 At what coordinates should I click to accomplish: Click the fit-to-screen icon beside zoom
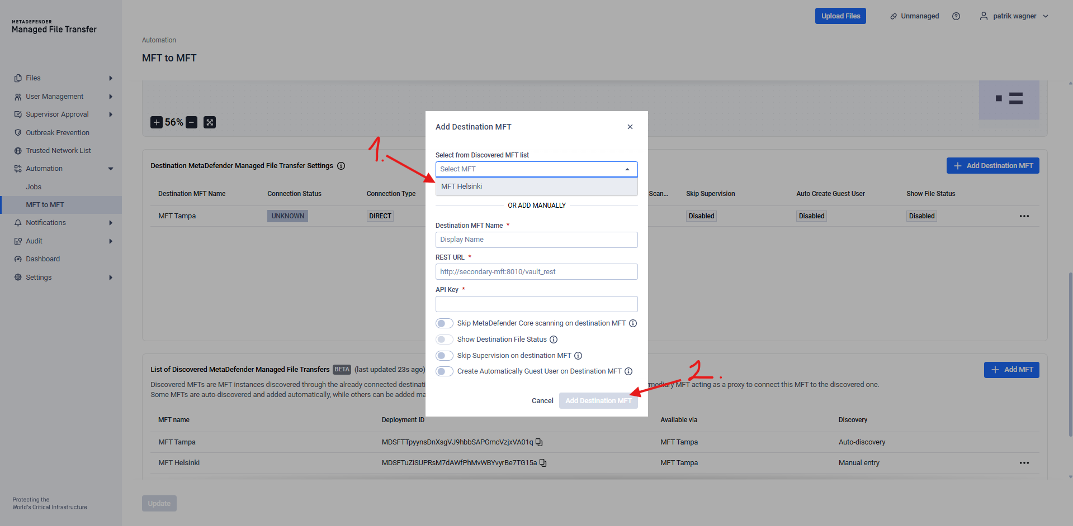pyautogui.click(x=210, y=122)
